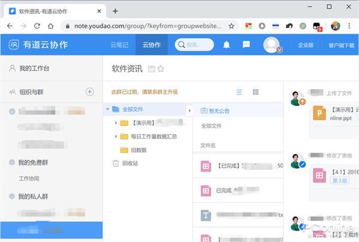This screenshot has height=242, width=359.
Task: Switch to list view layout
Action: click(239, 92)
